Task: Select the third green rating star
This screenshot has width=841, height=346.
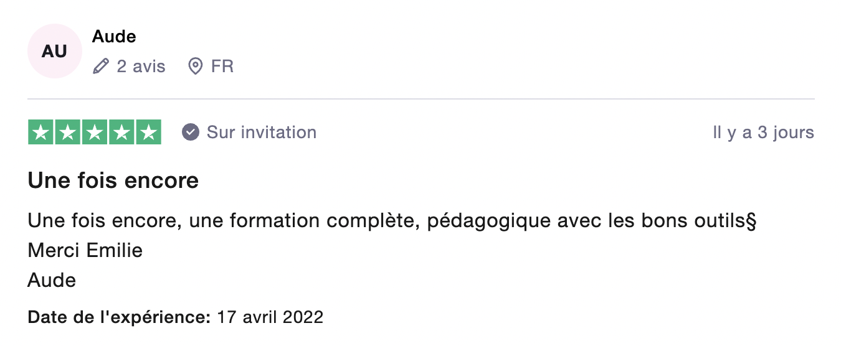Action: coord(95,133)
